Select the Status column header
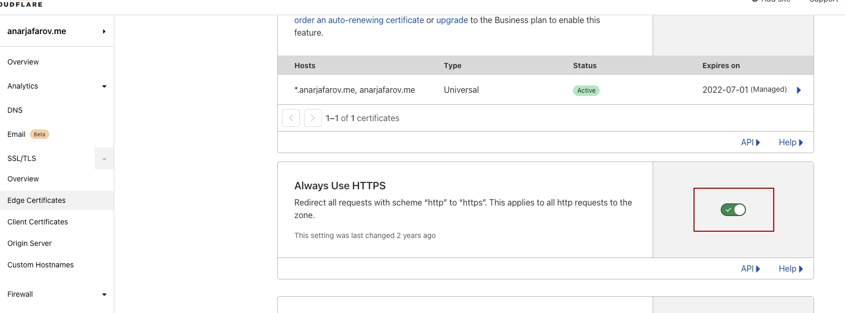The image size is (845, 313). click(585, 66)
